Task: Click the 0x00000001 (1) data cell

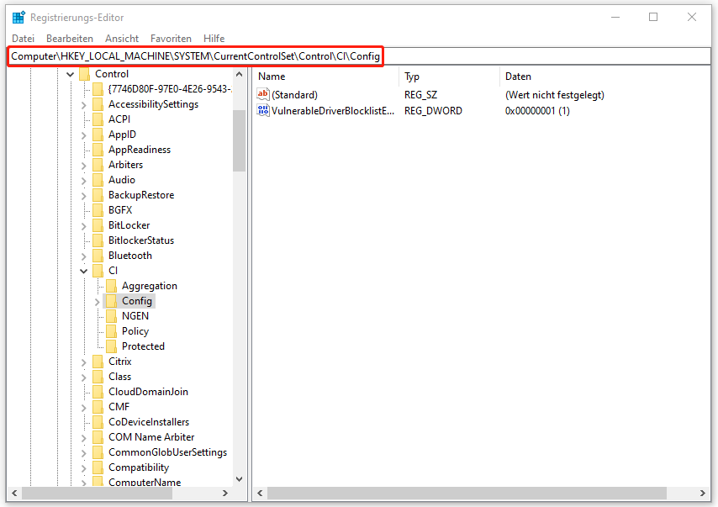Action: click(x=537, y=111)
